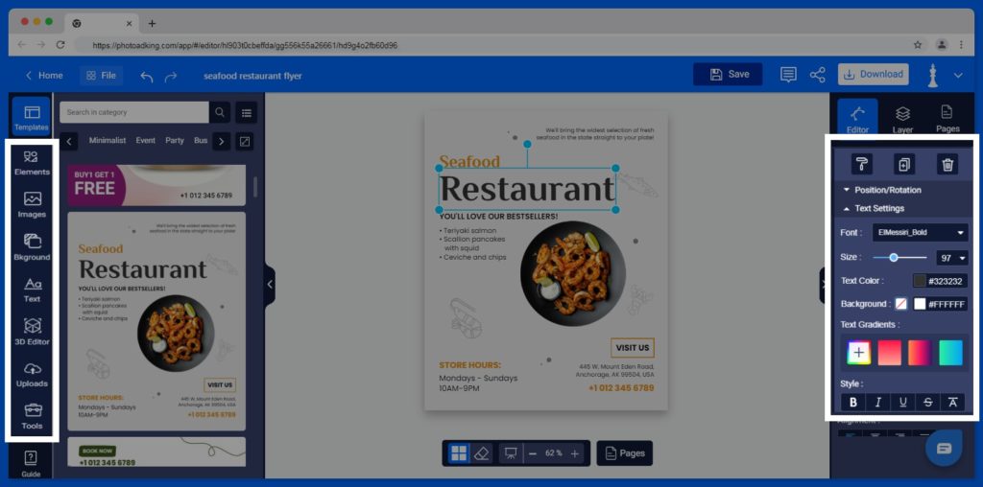This screenshot has width=983, height=487.
Task: Open the Font dropdown ElMessiri_Bold
Action: [x=921, y=232]
